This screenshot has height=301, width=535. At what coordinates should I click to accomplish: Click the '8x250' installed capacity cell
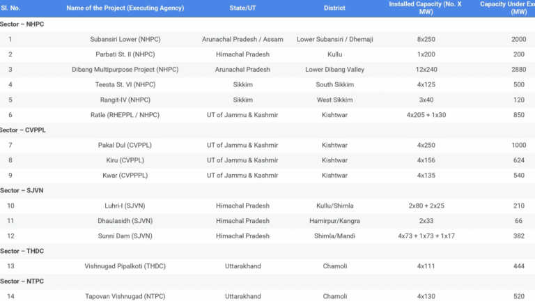426,39
